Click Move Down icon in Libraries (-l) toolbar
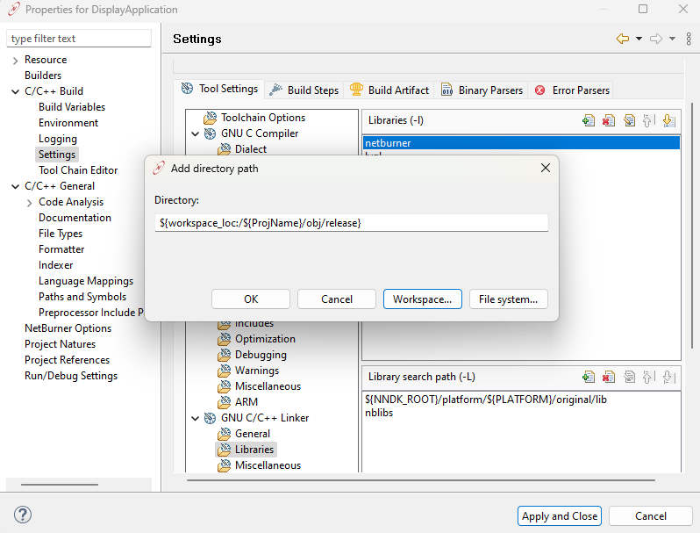700x533 pixels. tap(668, 121)
